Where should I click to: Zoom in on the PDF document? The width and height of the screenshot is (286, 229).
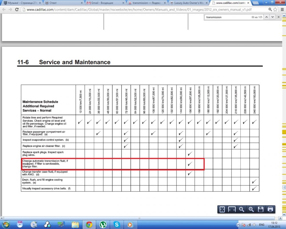(x=251, y=209)
